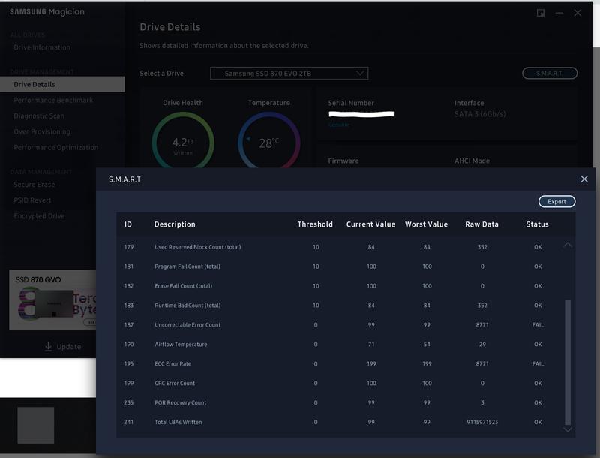Click the Drive Health ring gauge
This screenshot has height=458, width=600.
(x=183, y=142)
